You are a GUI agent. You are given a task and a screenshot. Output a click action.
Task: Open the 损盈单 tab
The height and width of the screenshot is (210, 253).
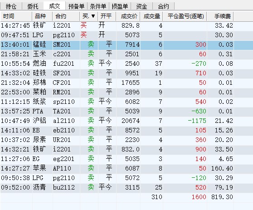click(x=120, y=6)
